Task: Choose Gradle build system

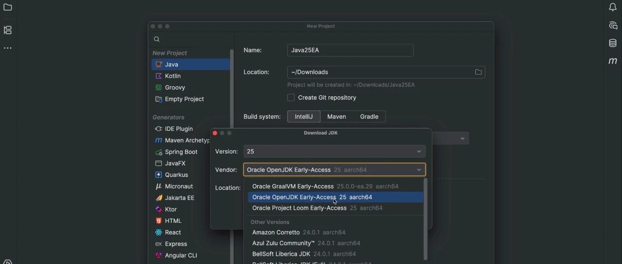Action: [369, 117]
